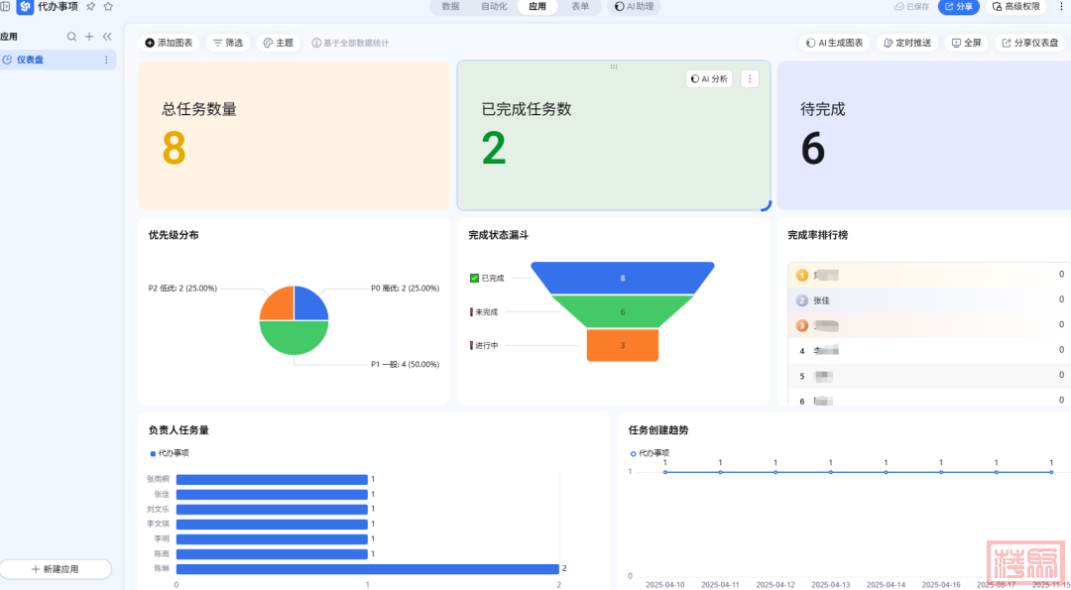Collapse the 应用 sidebar with double chevron
This screenshot has height=590, width=1071.
pyautogui.click(x=107, y=37)
